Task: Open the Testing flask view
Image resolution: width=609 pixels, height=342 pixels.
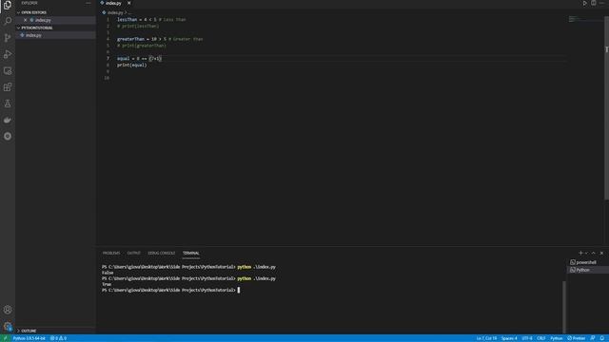Action: point(8,104)
